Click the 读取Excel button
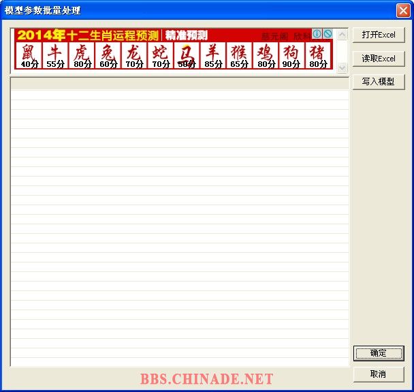 (379, 59)
